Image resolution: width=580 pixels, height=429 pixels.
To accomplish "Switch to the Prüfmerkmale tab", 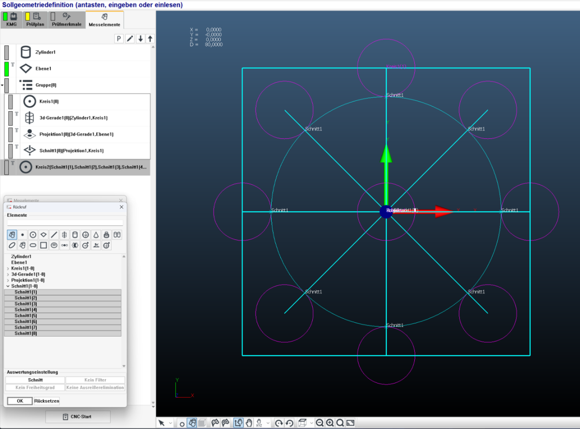I will [x=66, y=19].
